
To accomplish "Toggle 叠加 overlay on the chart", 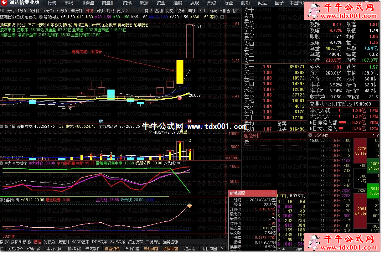I will (159, 10).
